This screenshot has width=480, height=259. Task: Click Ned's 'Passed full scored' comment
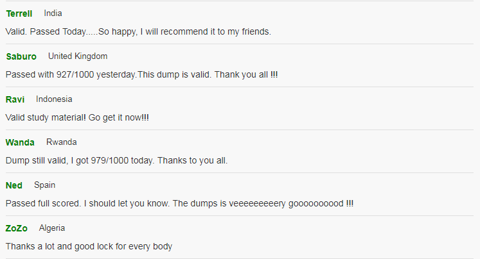coord(179,203)
